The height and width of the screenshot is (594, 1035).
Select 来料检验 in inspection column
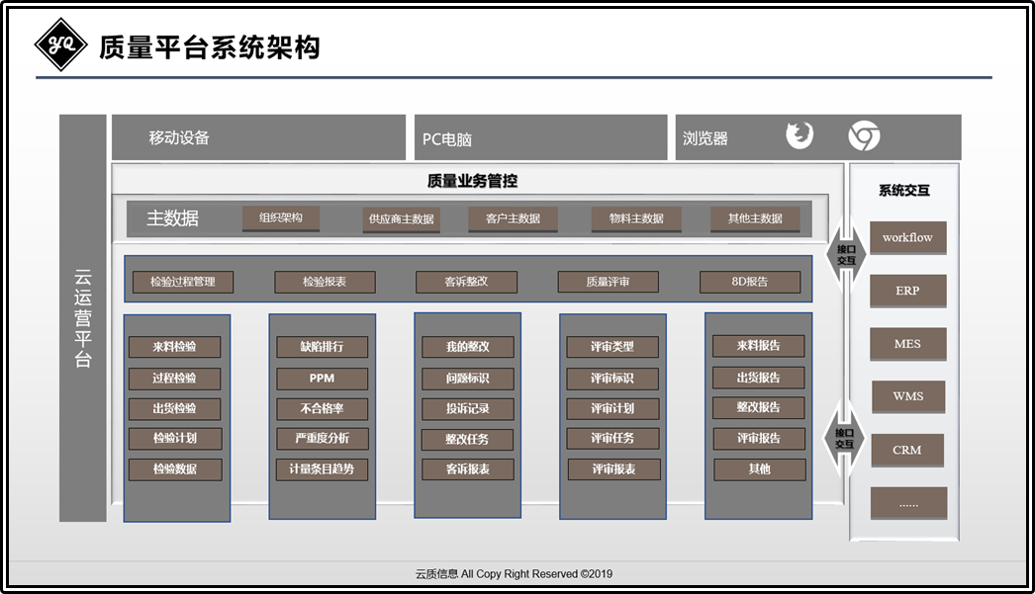click(175, 347)
